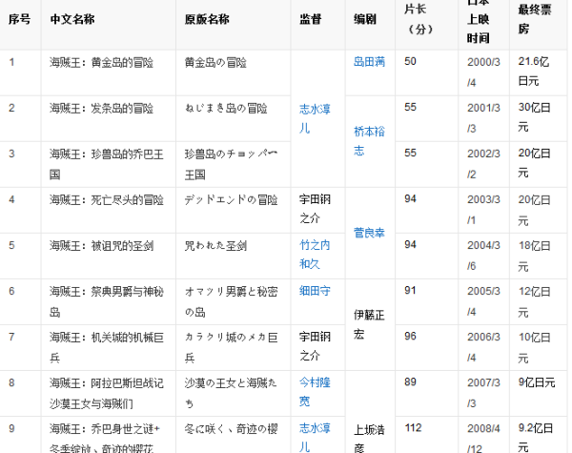Screen dimensions: 572x453
Task: Click 宇田钢之介 in row 4
Action: point(315,209)
